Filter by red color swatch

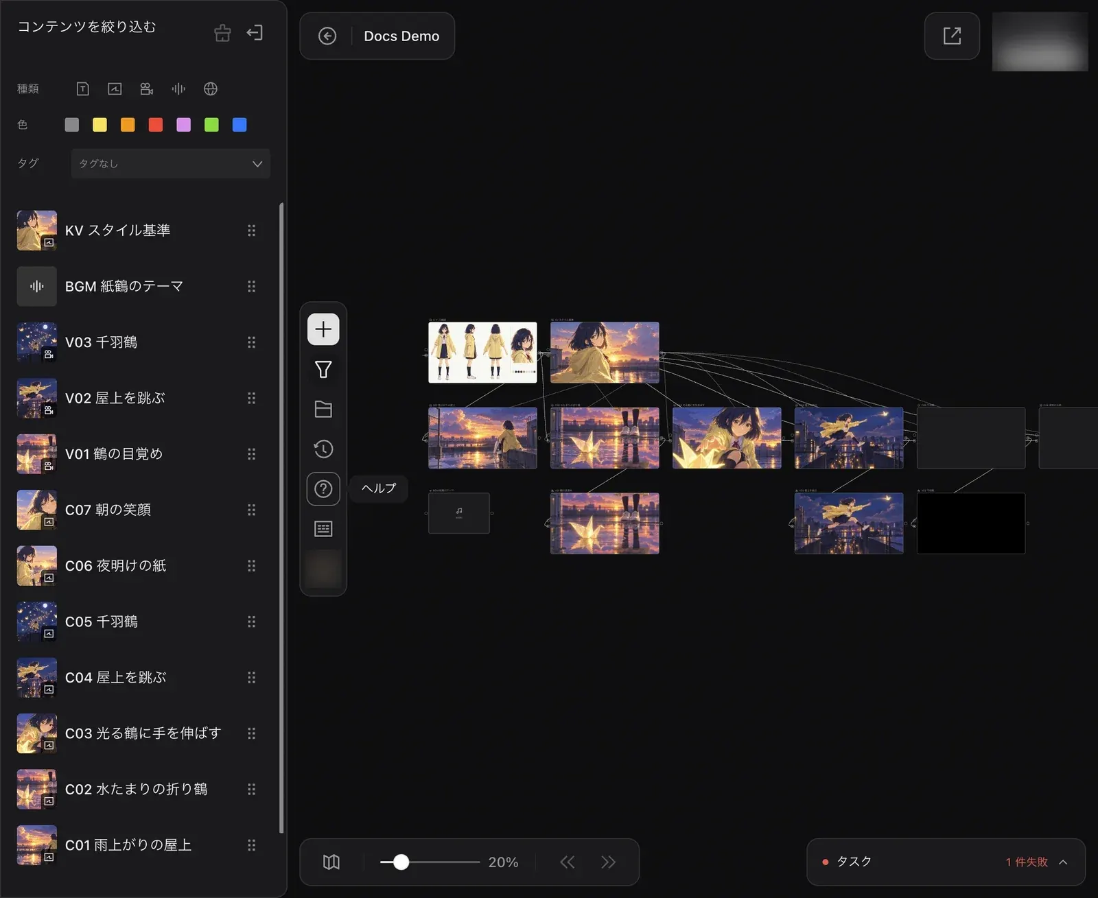(156, 124)
